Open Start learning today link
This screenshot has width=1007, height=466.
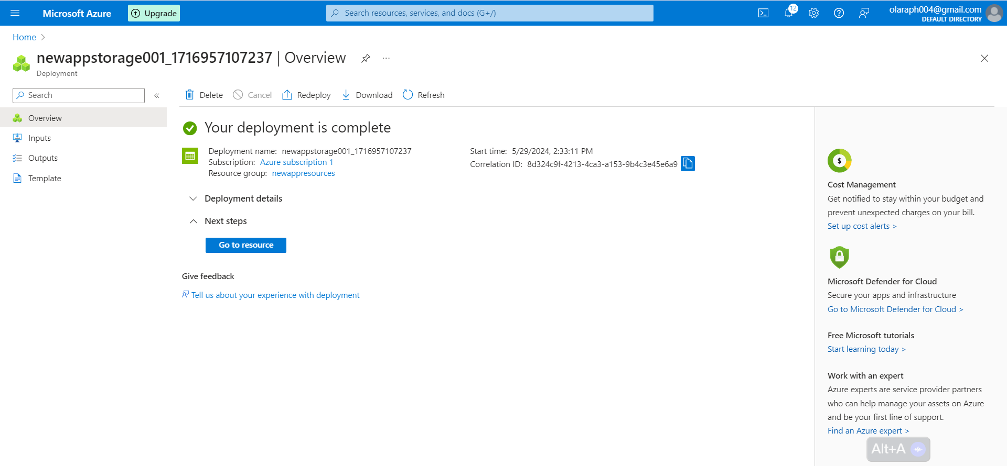tap(866, 349)
